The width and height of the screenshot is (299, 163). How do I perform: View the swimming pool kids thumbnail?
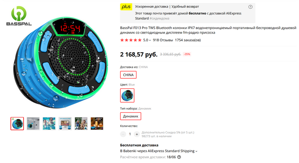49,123
